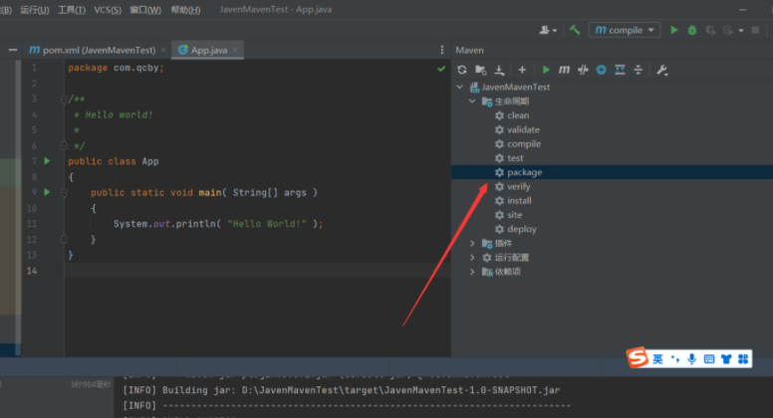Image resolution: width=773 pixels, height=418 pixels.
Task: Open the 窗口(W) menu
Action: 145,10
